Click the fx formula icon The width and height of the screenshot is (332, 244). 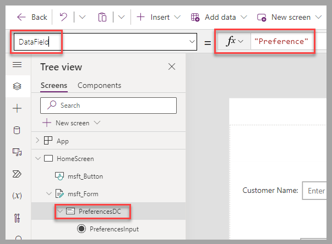tap(231, 41)
